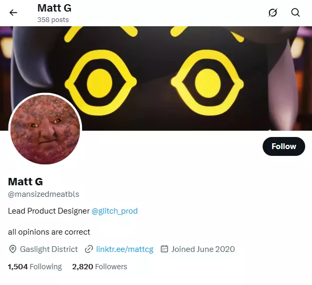Open the meatball profile picture
The width and height of the screenshot is (312, 285).
coord(45,130)
